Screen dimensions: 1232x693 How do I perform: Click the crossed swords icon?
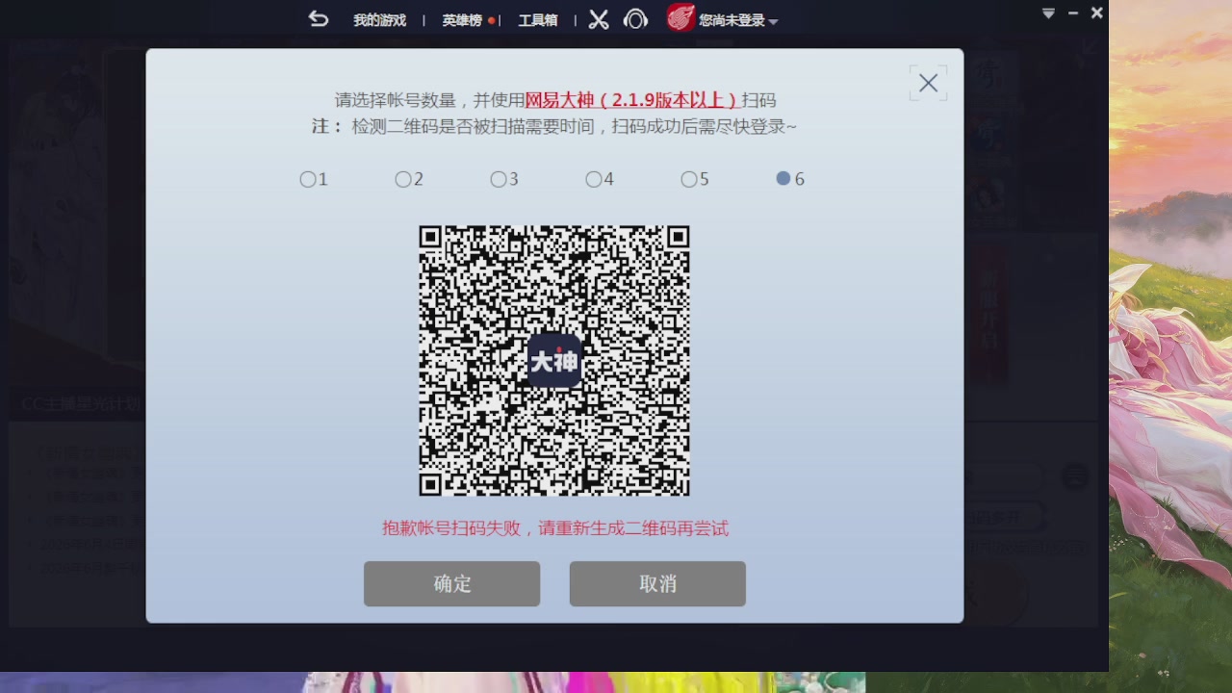click(x=599, y=19)
